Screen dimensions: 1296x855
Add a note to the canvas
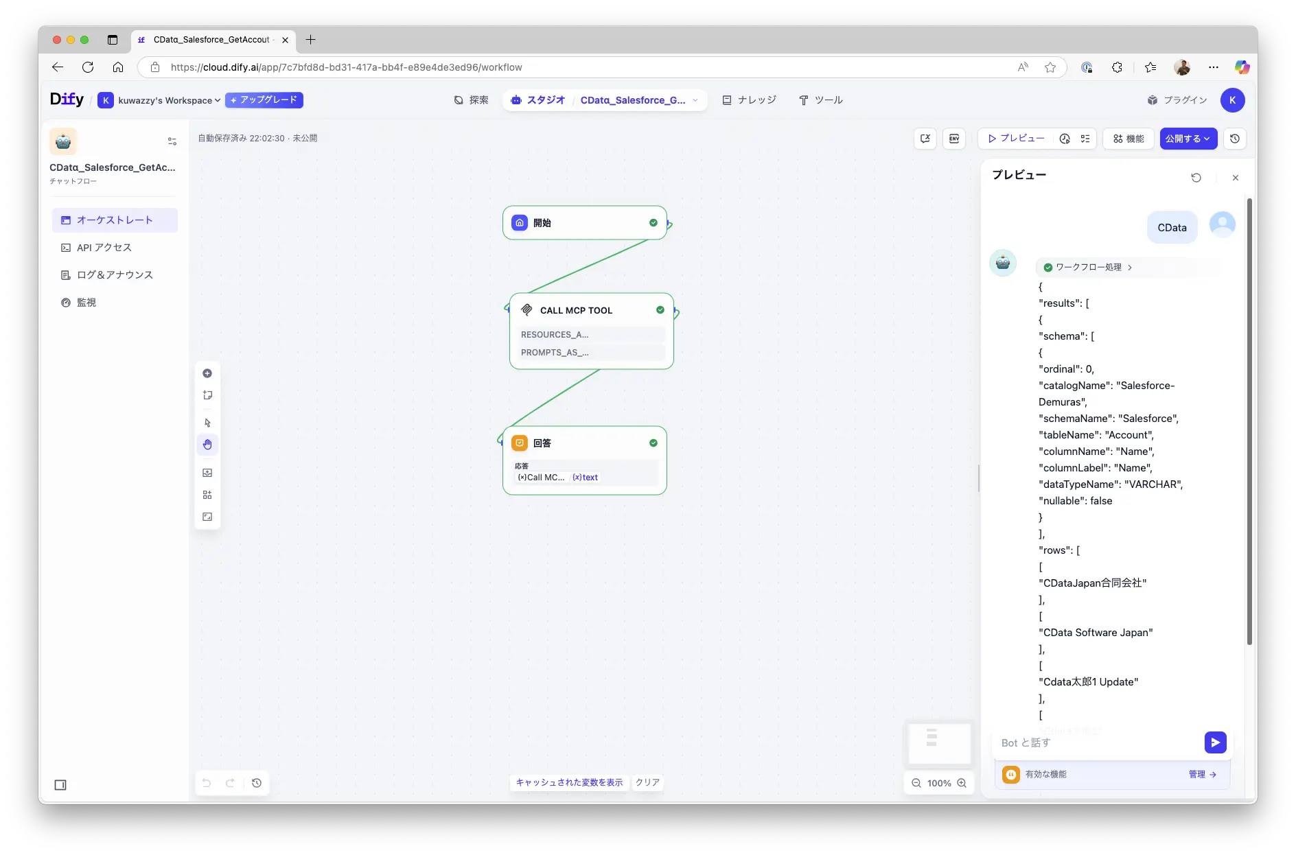tap(207, 395)
